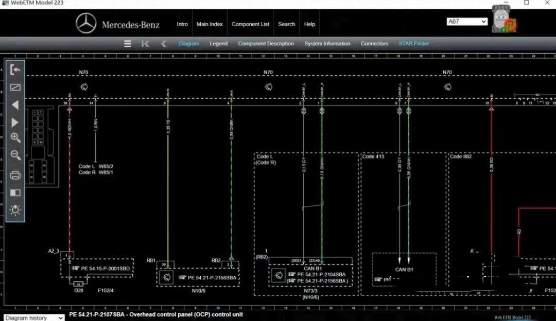
Task: Expand the Diagram history dropdown
Action: 34,318
